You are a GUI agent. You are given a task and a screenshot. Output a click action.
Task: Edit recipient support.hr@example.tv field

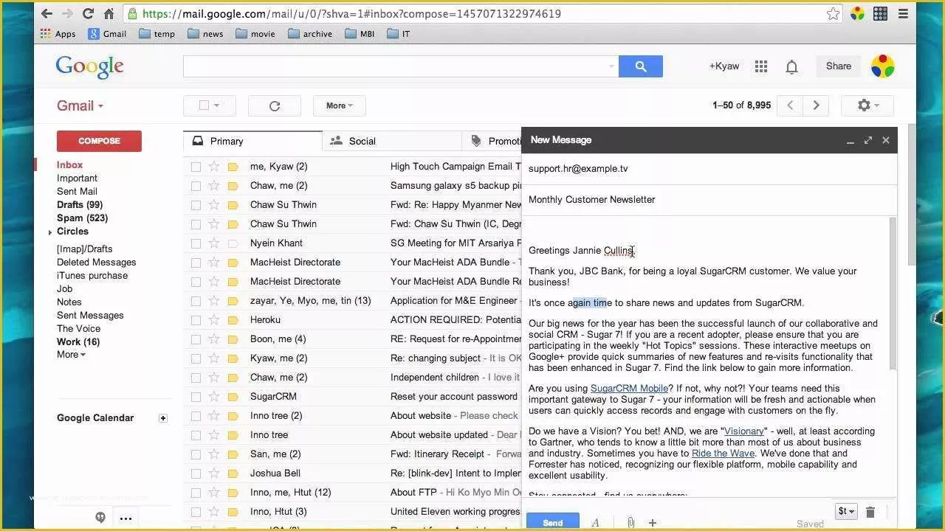709,169
